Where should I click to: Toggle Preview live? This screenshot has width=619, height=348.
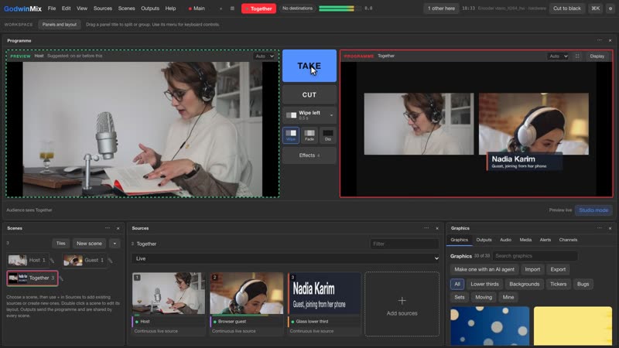[560, 210]
